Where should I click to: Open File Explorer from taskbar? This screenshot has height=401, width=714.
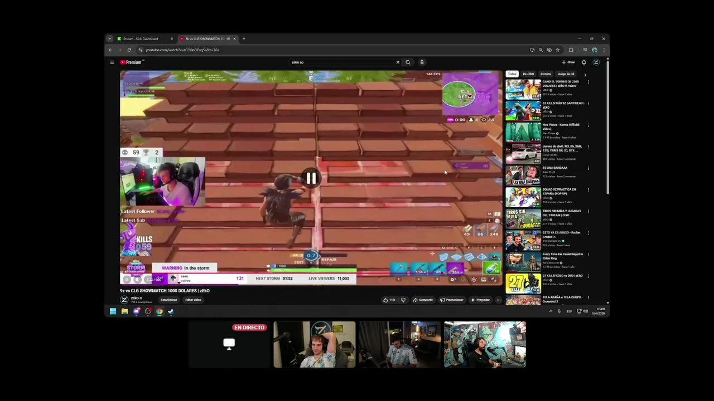pos(124,311)
